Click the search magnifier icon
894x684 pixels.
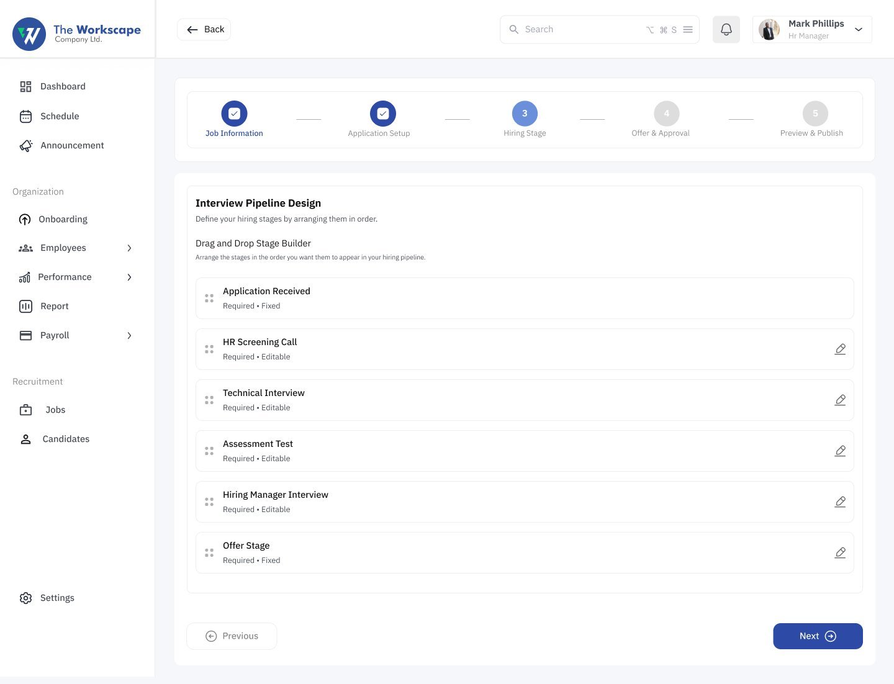coord(513,29)
